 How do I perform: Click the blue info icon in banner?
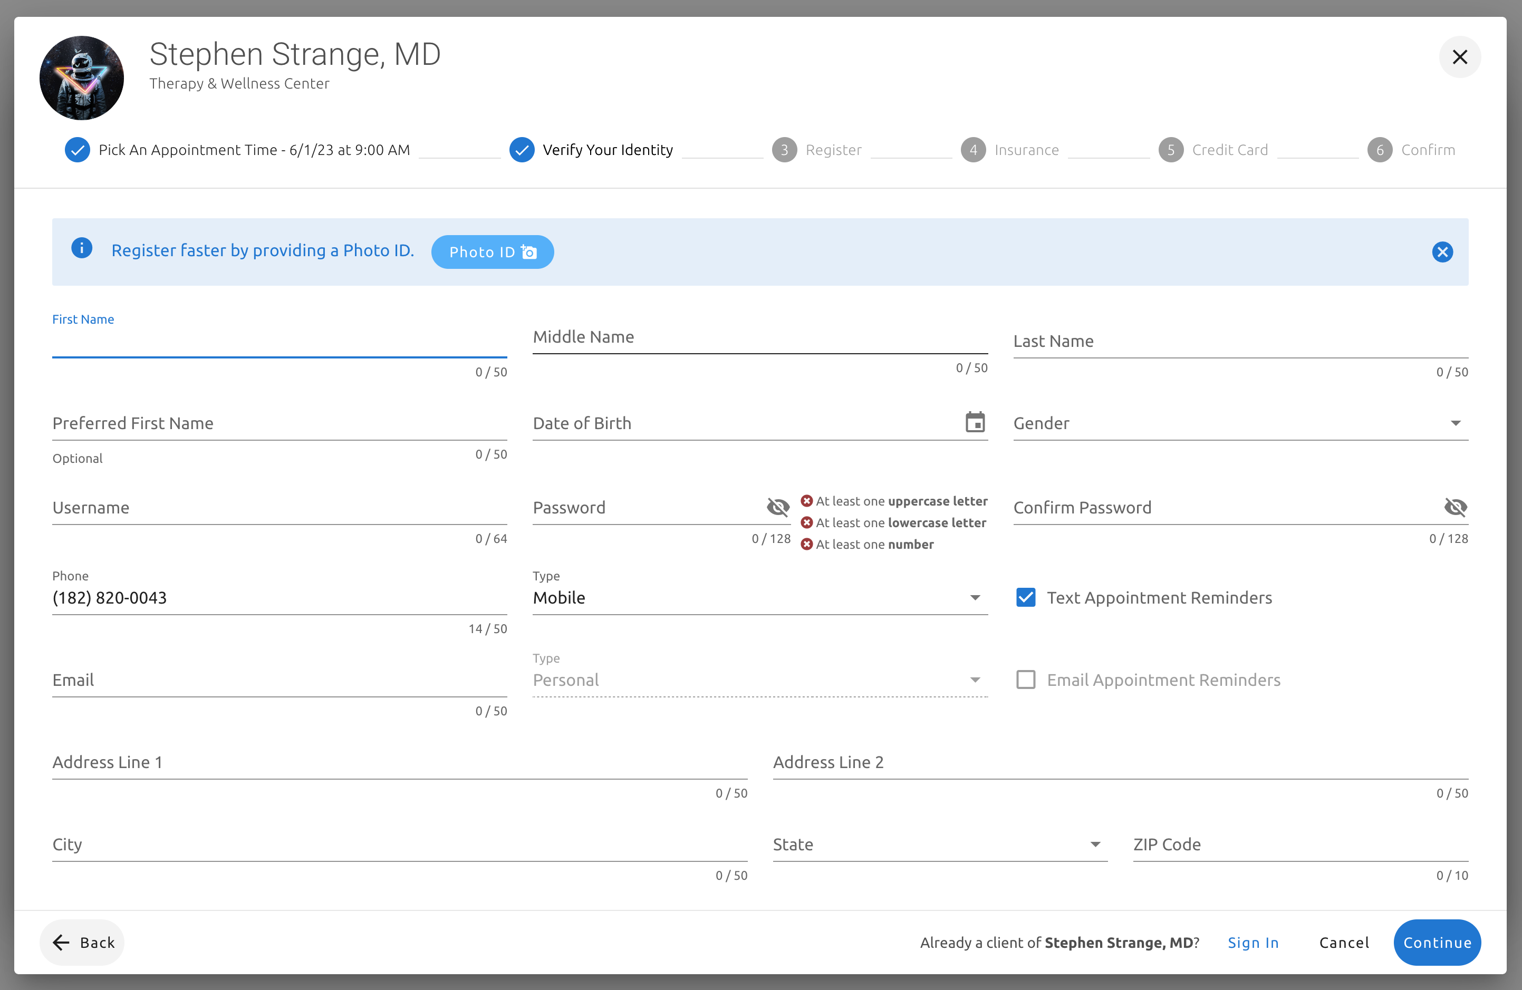81,248
